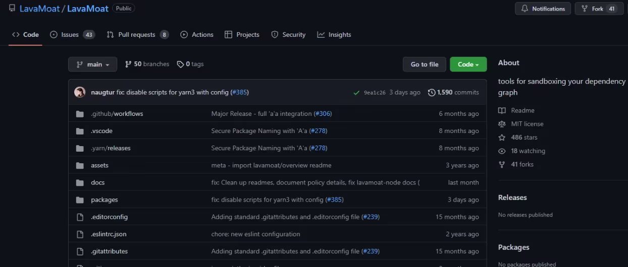Viewport: 628px width, 267px height.
Task: Open the Pull requests tab
Action: (137, 35)
